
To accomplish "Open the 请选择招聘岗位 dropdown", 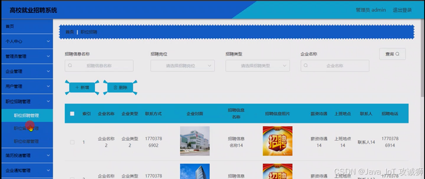I will (182, 66).
